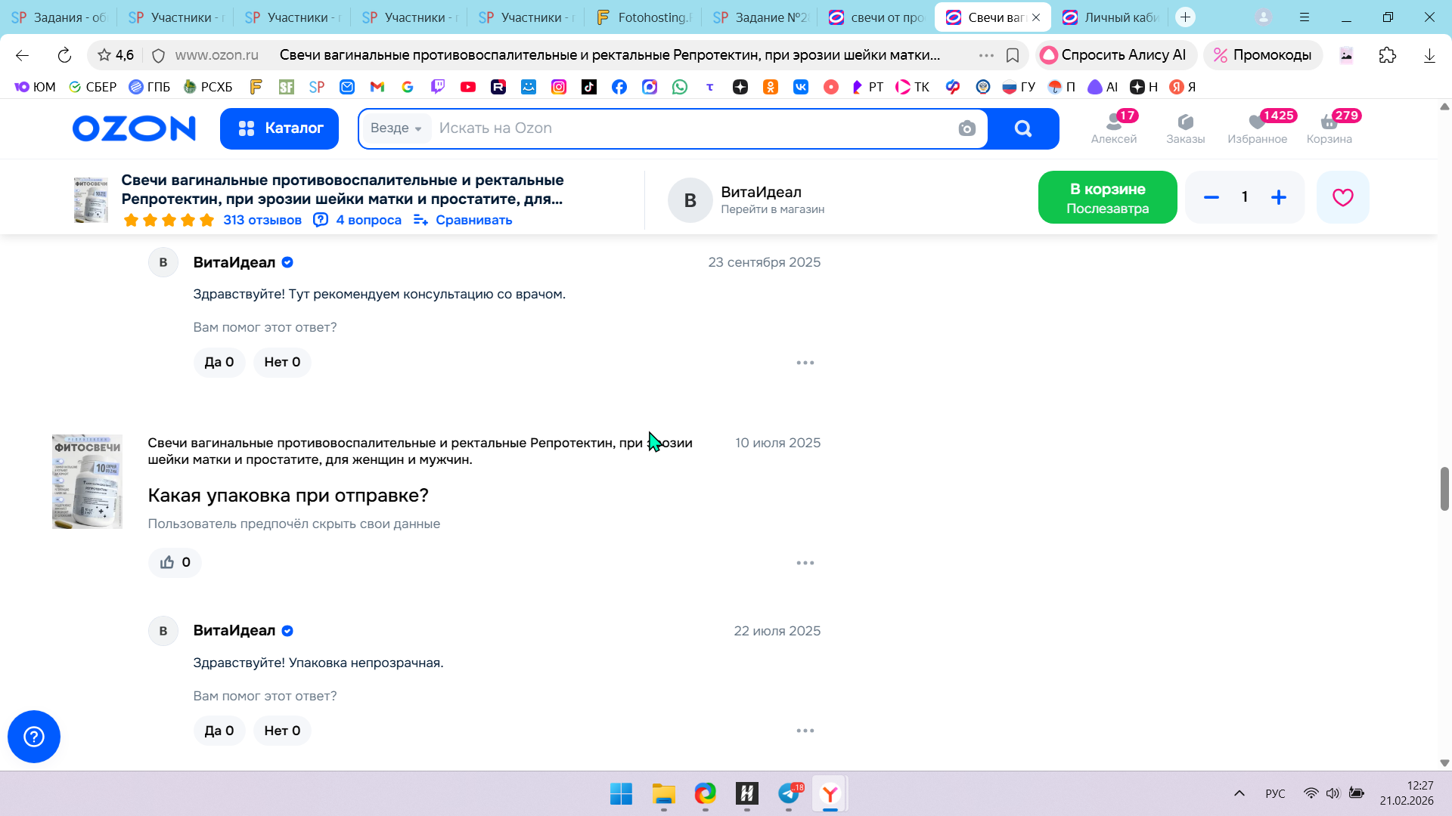Viewport: 1452px width, 816px height.
Task: Vote Нет on the консультацию со врачом answer
Action: pos(282,362)
